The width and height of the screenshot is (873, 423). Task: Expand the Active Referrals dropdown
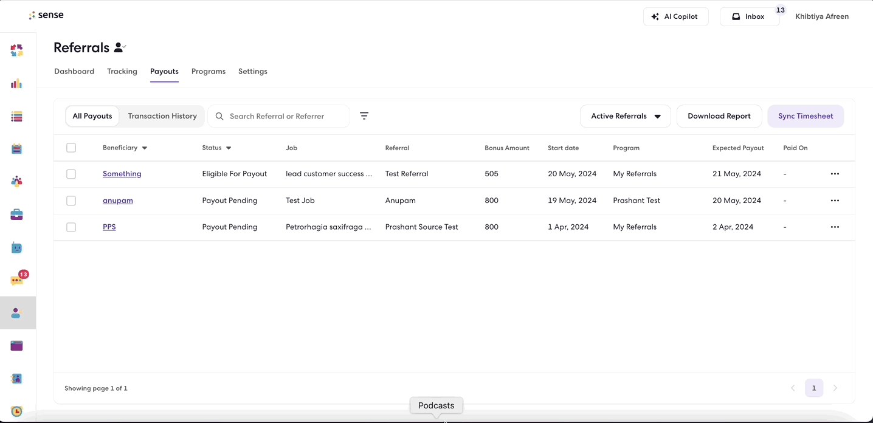tap(626, 116)
